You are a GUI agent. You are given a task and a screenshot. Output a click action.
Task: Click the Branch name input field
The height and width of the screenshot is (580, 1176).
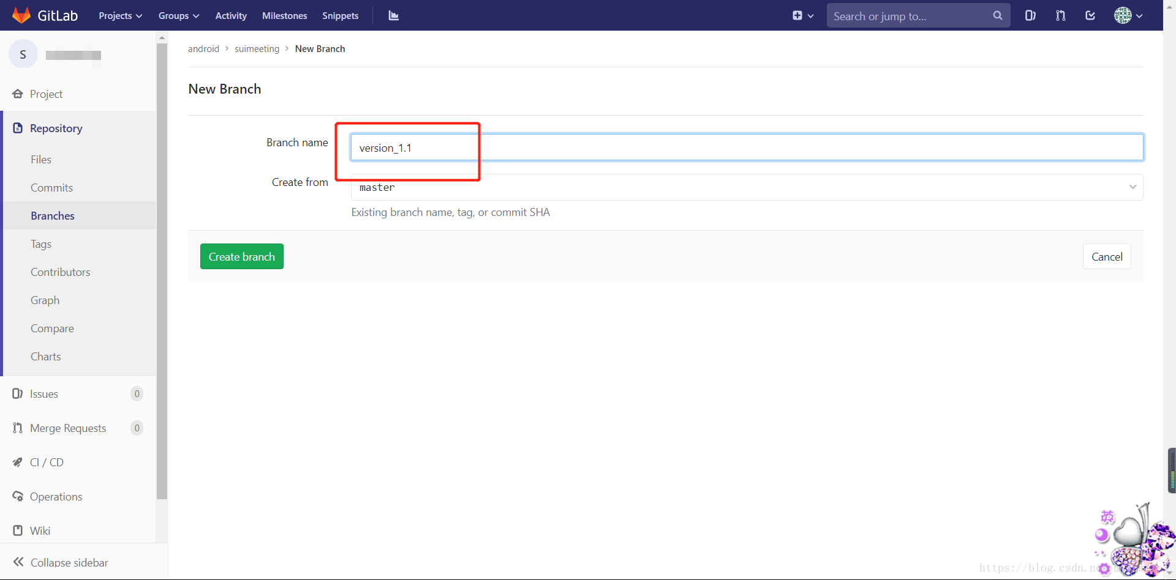747,147
